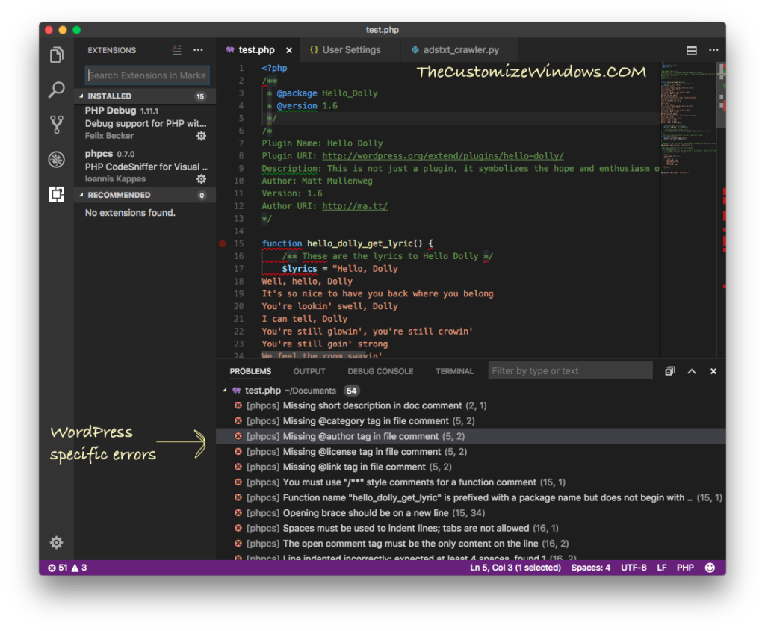
Task: Open the feedback smiley in status bar
Action: (x=710, y=567)
